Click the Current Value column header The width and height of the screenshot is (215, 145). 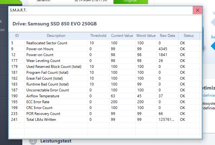122,36
